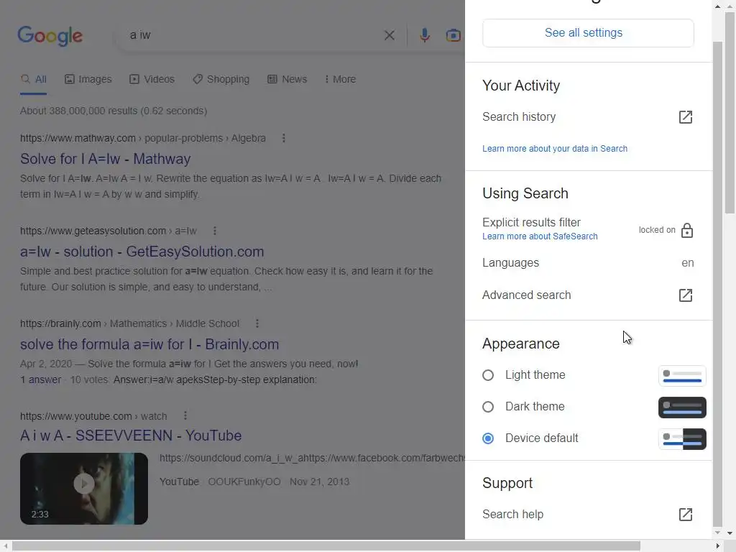Screen dimensions: 736x552
Task: Click the 'locked on' SafeSearch status text
Action: coord(657,230)
